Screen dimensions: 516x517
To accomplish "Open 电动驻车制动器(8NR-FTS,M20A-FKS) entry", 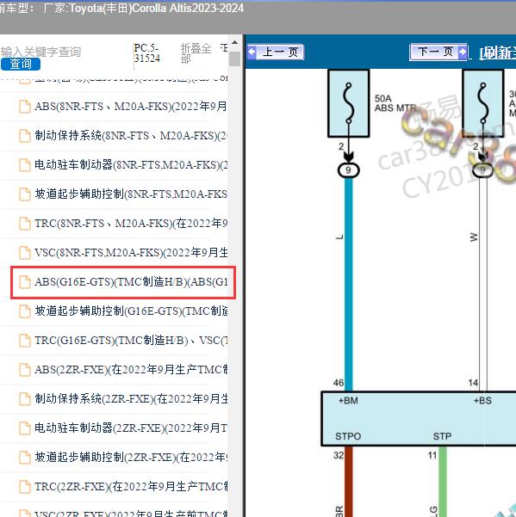I will pyautogui.click(x=131, y=164).
